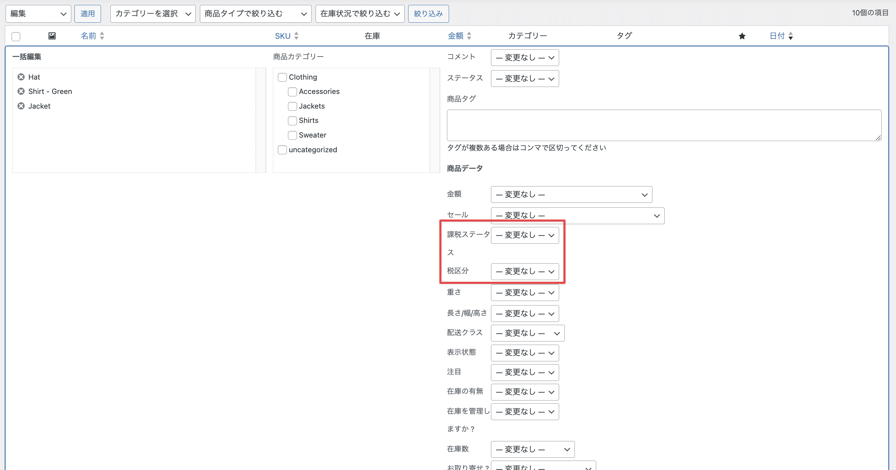Viewport: 896px width, 470px height.
Task: Remove Jacket from bulk edit list
Action: (x=21, y=106)
